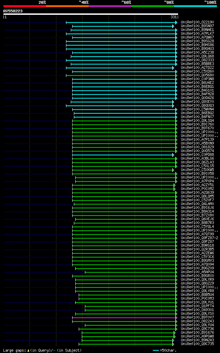Click the UniRef100_Q9XEY0 label
Image resolution: width=220 pixels, height=353 pixels.
pyautogui.click(x=197, y=101)
